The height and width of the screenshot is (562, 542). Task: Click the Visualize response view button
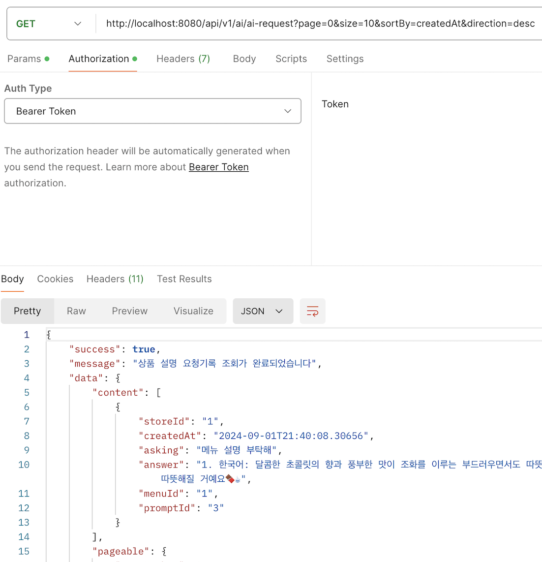(x=193, y=311)
